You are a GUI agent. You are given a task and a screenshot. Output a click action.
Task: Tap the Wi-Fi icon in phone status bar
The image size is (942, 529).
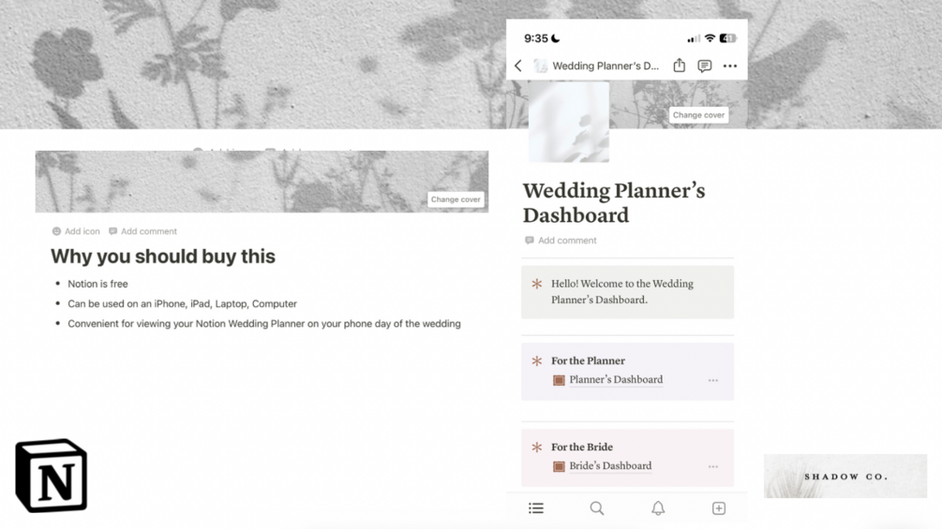[x=710, y=37]
